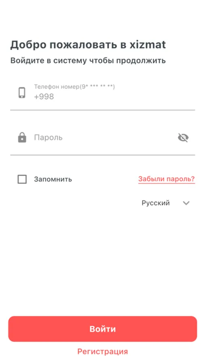Follow the Забыли пароль? link
Viewport: 205px width, 364px height.
(167, 179)
